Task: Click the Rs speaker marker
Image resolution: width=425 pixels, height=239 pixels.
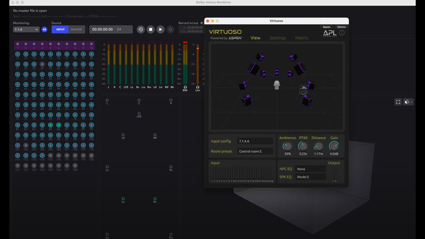Action: coord(171,167)
